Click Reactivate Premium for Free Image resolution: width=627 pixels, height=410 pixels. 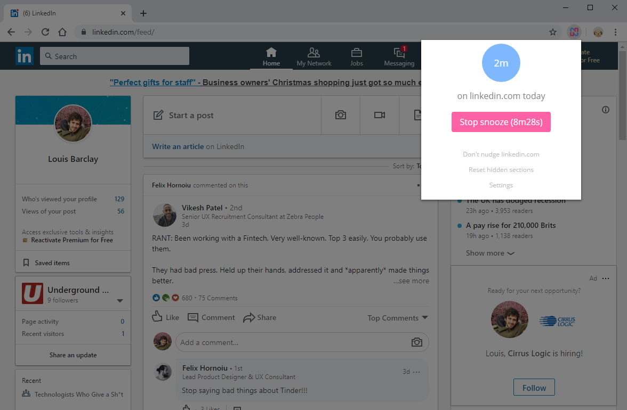[72, 240]
